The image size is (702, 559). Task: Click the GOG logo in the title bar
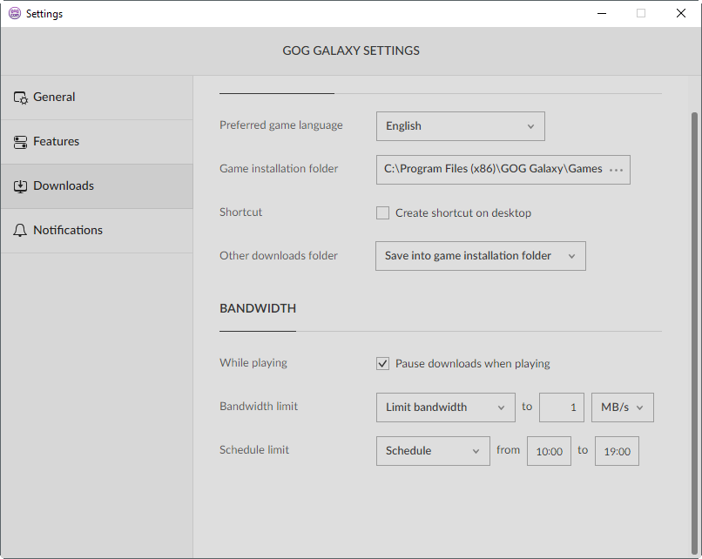15,13
